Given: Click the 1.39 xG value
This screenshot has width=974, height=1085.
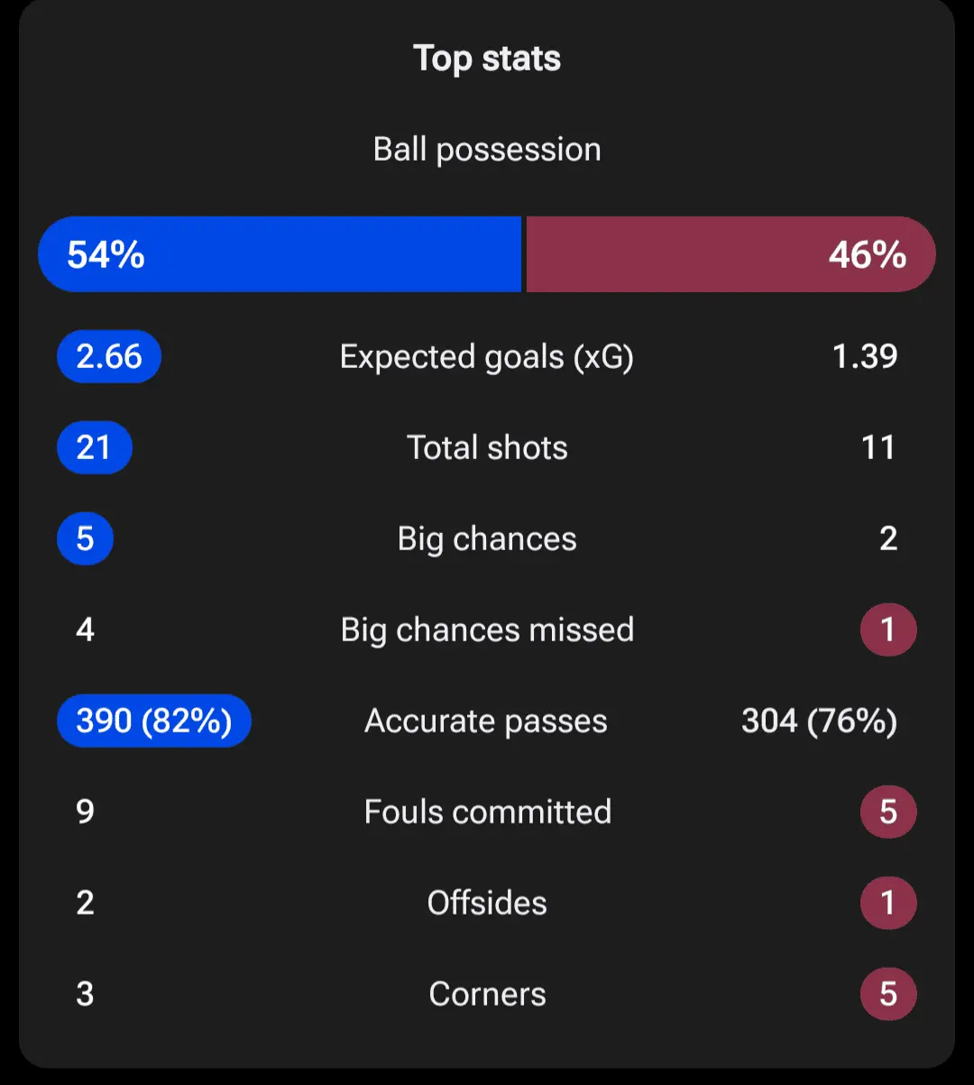Looking at the screenshot, I should click(865, 357).
